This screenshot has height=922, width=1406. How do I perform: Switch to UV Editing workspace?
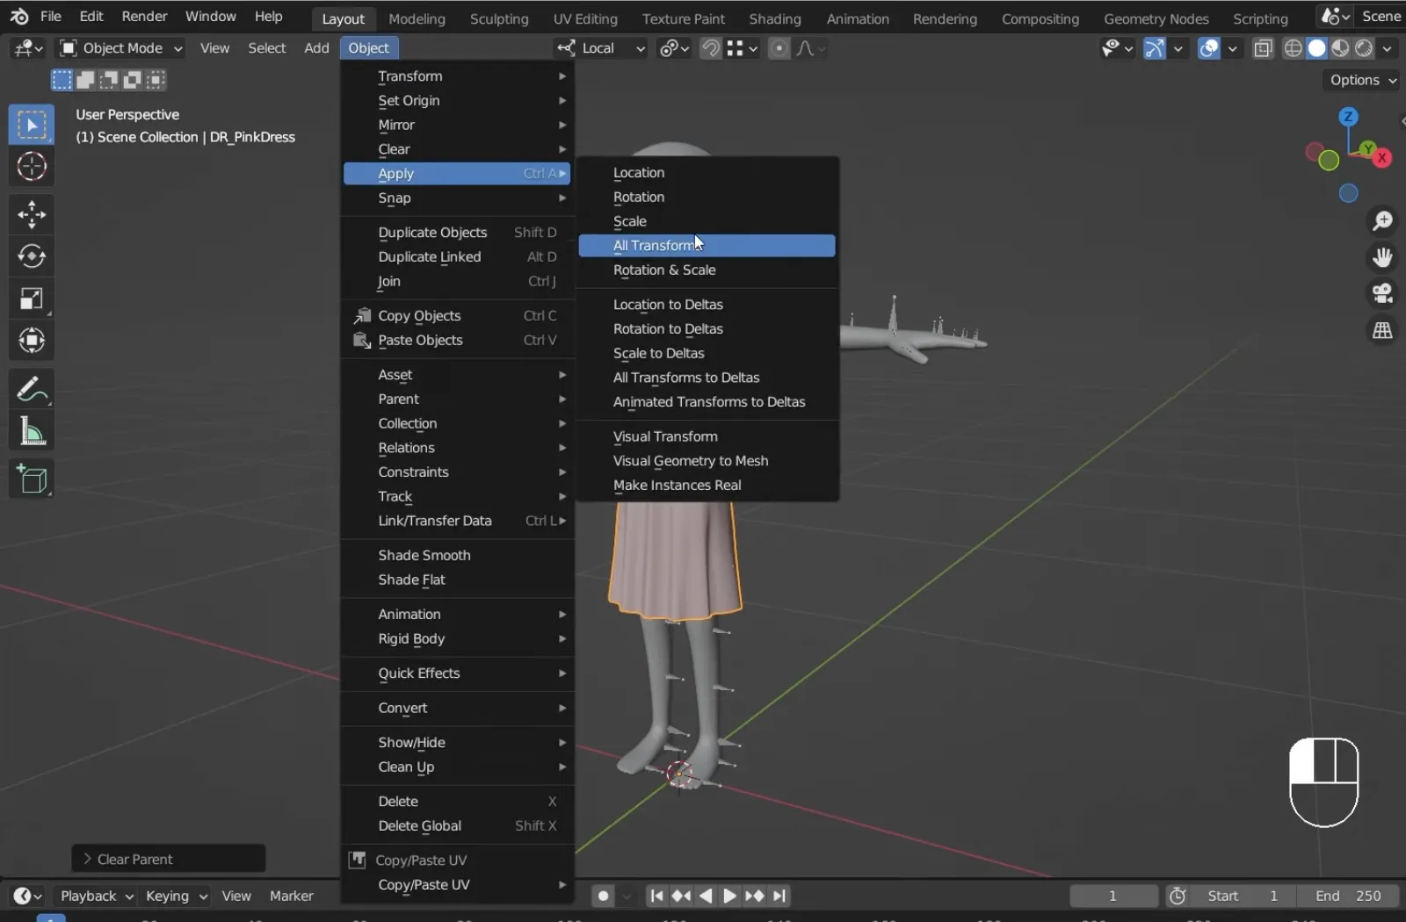(x=585, y=18)
